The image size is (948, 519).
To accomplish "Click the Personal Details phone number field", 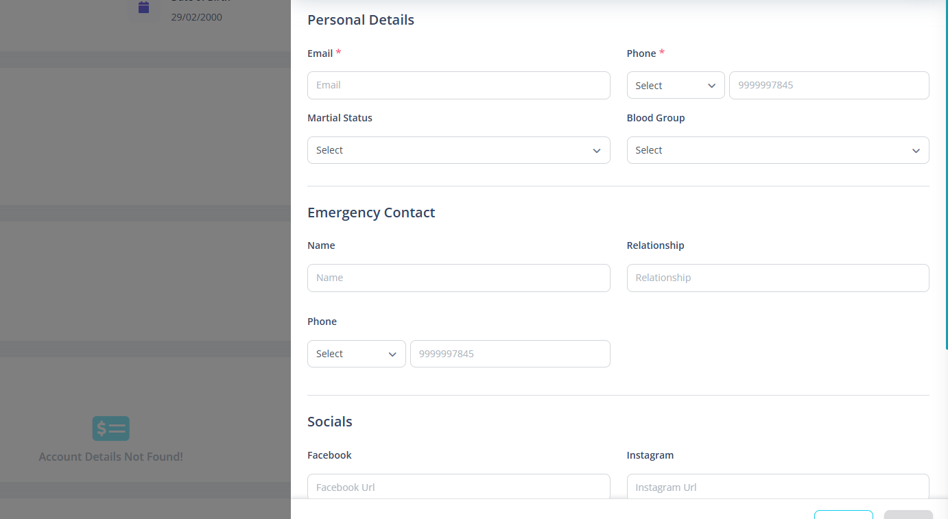I will click(829, 86).
